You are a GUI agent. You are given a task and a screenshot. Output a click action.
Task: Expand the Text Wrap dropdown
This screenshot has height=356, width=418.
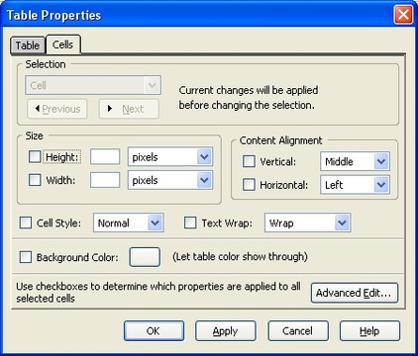click(307, 222)
